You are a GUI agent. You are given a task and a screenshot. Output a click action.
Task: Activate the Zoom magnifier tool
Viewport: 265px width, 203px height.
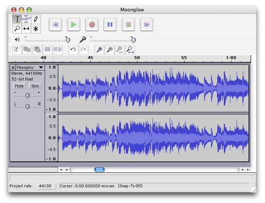point(17,29)
